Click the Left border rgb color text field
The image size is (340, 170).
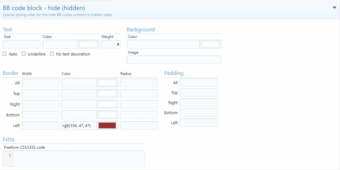[79, 125]
